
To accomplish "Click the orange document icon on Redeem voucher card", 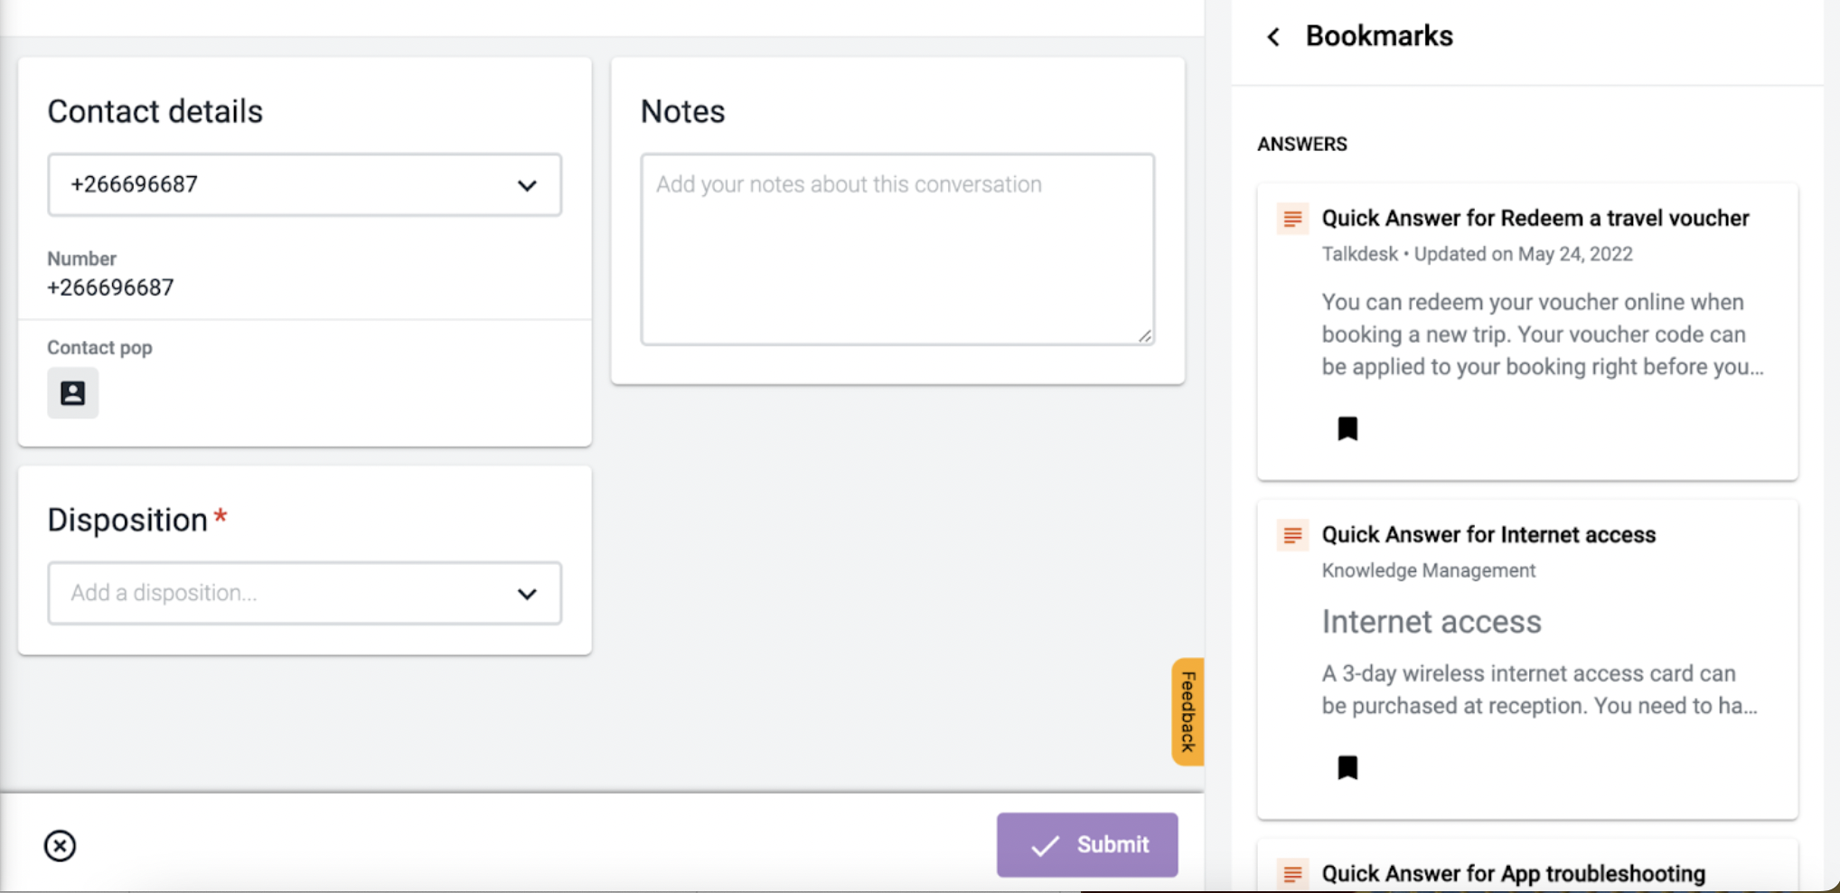I will pos(1291,219).
